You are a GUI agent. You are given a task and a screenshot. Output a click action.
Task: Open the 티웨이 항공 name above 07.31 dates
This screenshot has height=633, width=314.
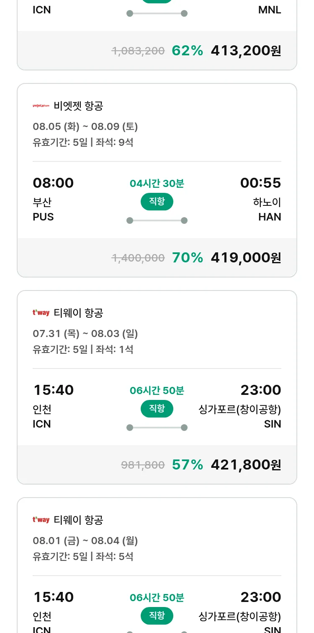coord(78,313)
